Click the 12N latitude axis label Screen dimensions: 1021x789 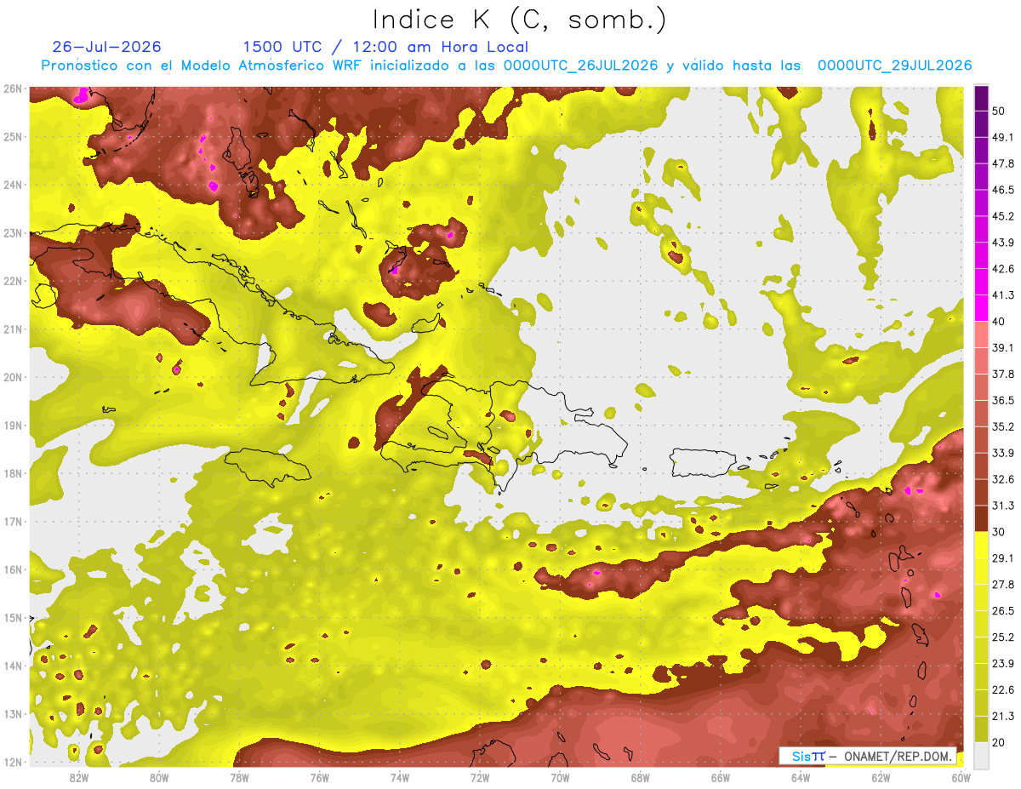point(13,762)
